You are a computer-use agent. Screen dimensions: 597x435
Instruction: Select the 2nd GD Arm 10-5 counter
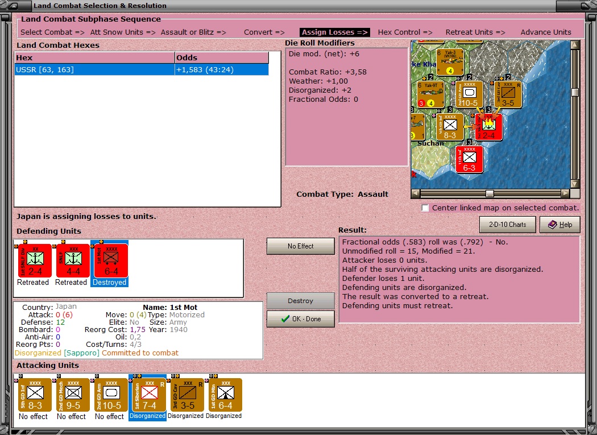109,395
